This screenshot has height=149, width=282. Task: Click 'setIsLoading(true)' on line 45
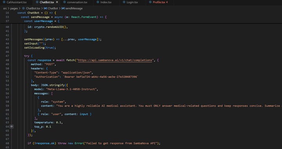coord(40,47)
